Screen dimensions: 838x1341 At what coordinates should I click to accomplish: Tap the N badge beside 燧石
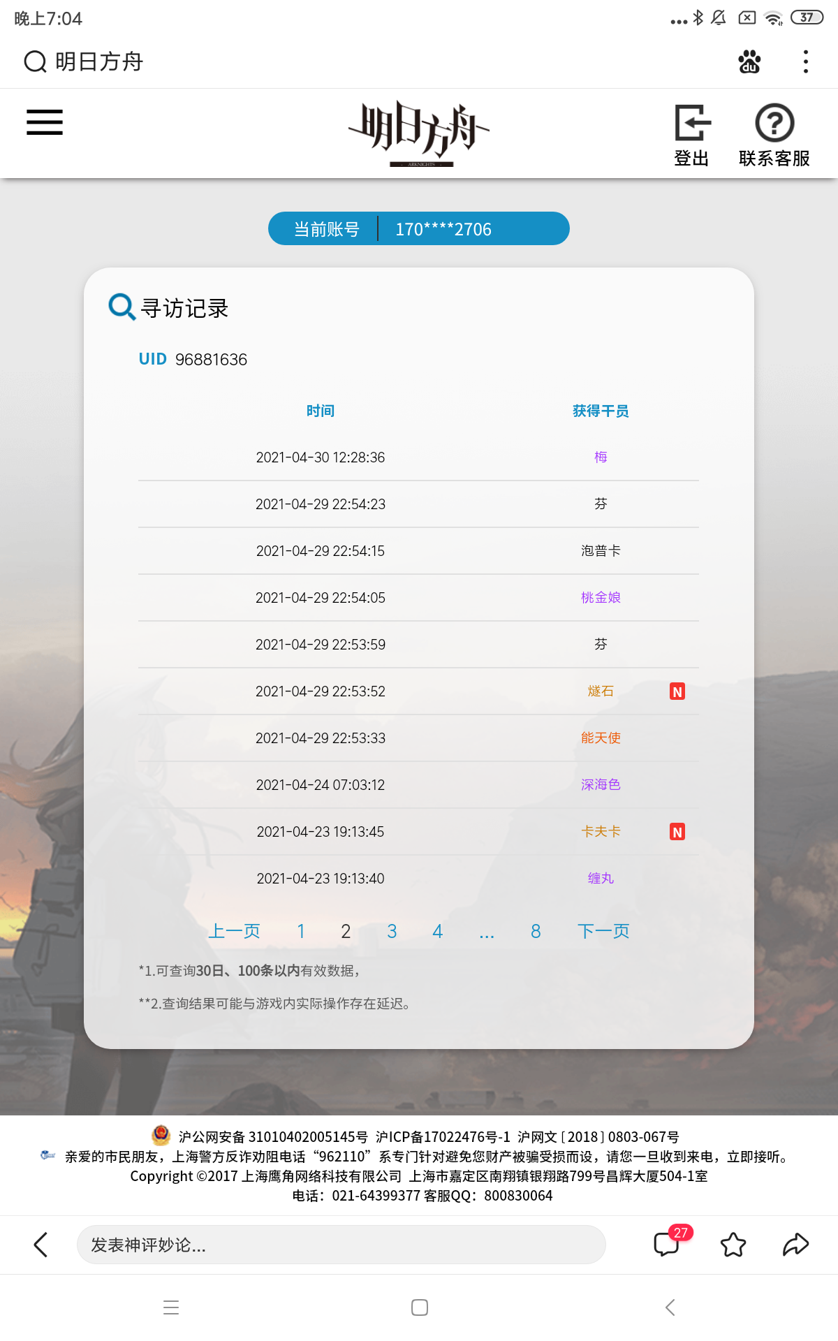677,691
